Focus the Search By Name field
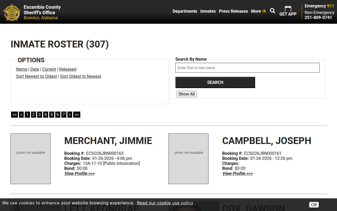This screenshot has width=337, height=211. pos(247,68)
